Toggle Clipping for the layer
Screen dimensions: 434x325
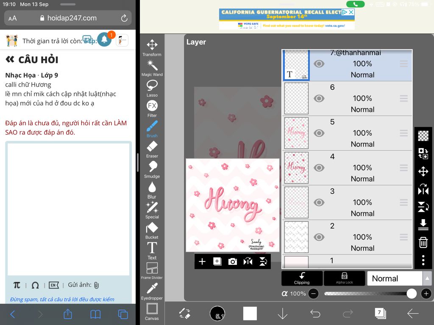(x=302, y=278)
